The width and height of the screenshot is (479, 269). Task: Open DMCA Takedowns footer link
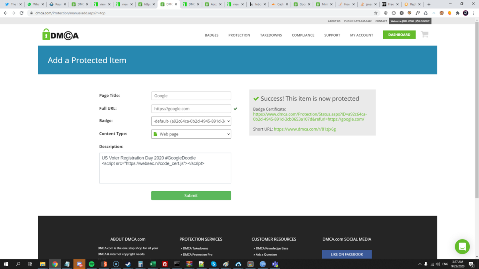pos(194,248)
